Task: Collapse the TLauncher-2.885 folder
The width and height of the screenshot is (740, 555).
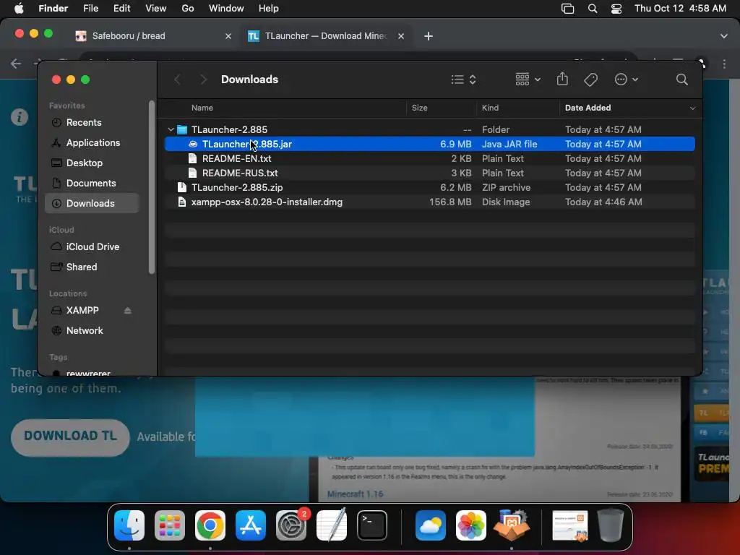Action: [x=171, y=129]
